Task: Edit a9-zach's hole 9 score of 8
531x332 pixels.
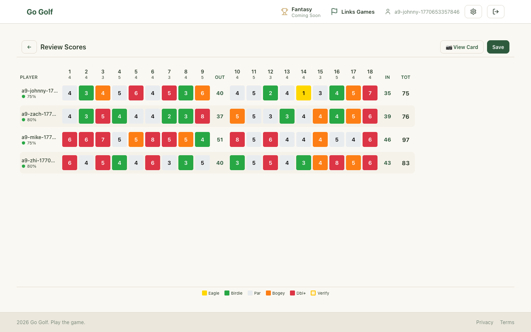Action: tap(202, 116)
